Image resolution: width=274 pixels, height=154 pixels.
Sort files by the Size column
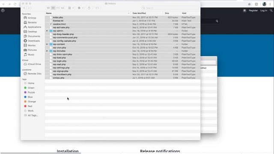tap(172, 13)
